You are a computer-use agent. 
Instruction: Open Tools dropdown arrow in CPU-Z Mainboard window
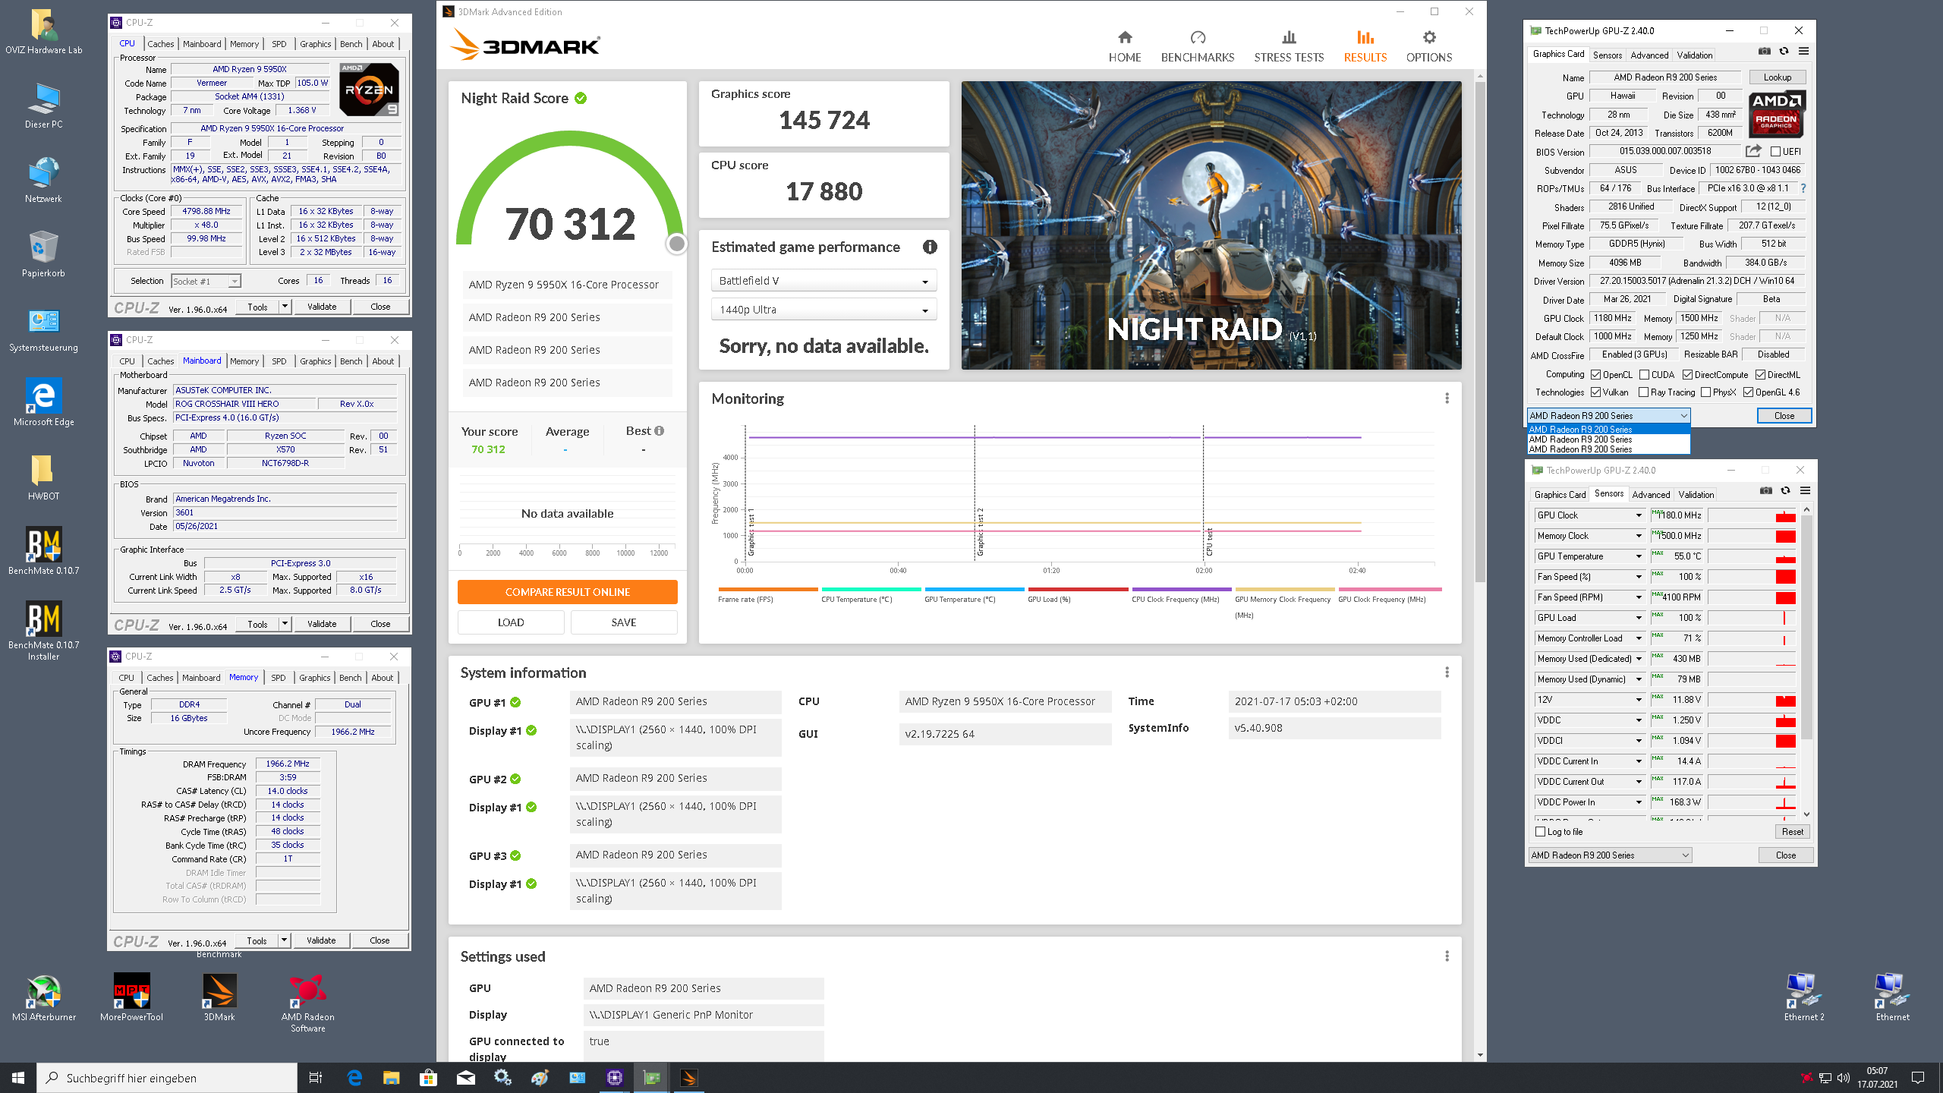tap(285, 624)
